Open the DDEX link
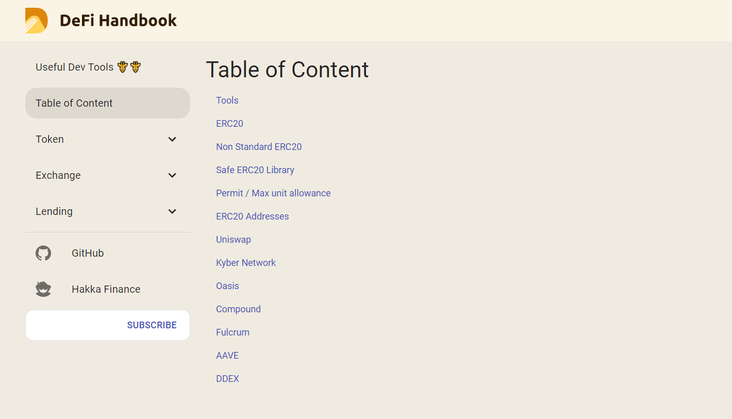 tap(227, 379)
